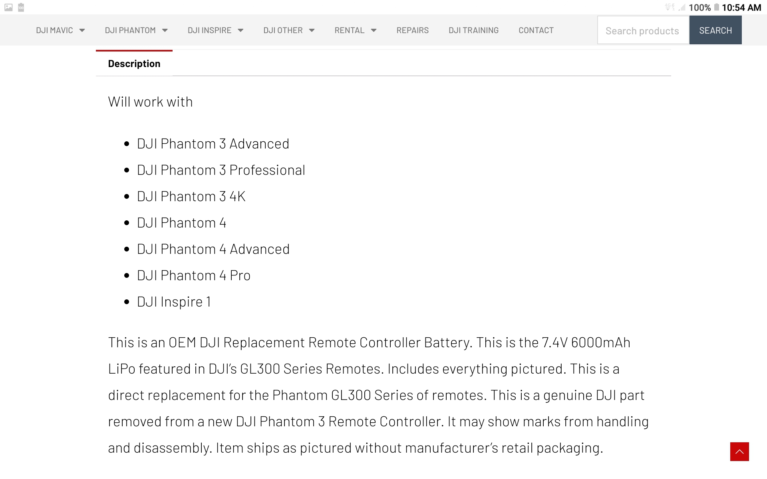Viewport: 767px width, 479px height.
Task: Tap the signal strength icon in status bar
Action: click(682, 7)
